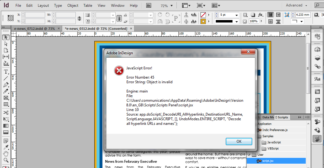This screenshot has height=168, width=324.
Task: Select the Type tool
Action: [6, 72]
